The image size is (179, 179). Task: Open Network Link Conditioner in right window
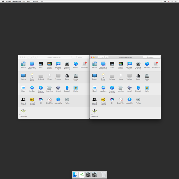tap(95, 113)
